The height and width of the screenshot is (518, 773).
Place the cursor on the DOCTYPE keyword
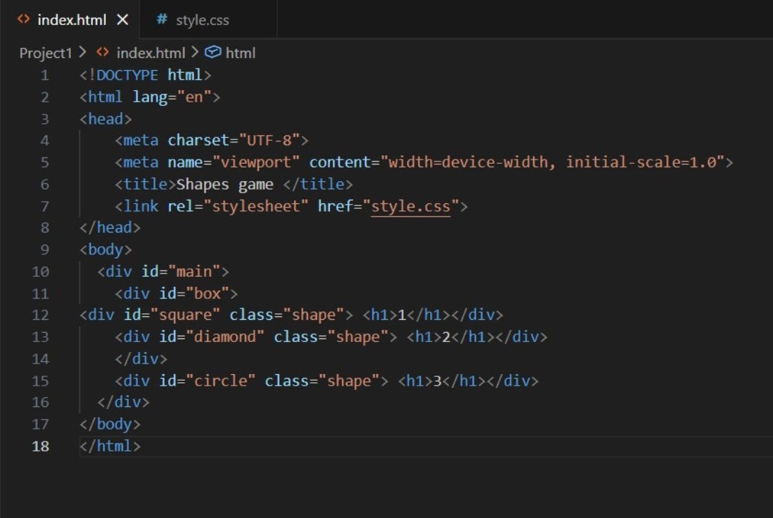[x=127, y=75]
